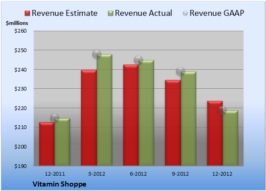Click the '$260' y-axis value

tap(20, 31)
